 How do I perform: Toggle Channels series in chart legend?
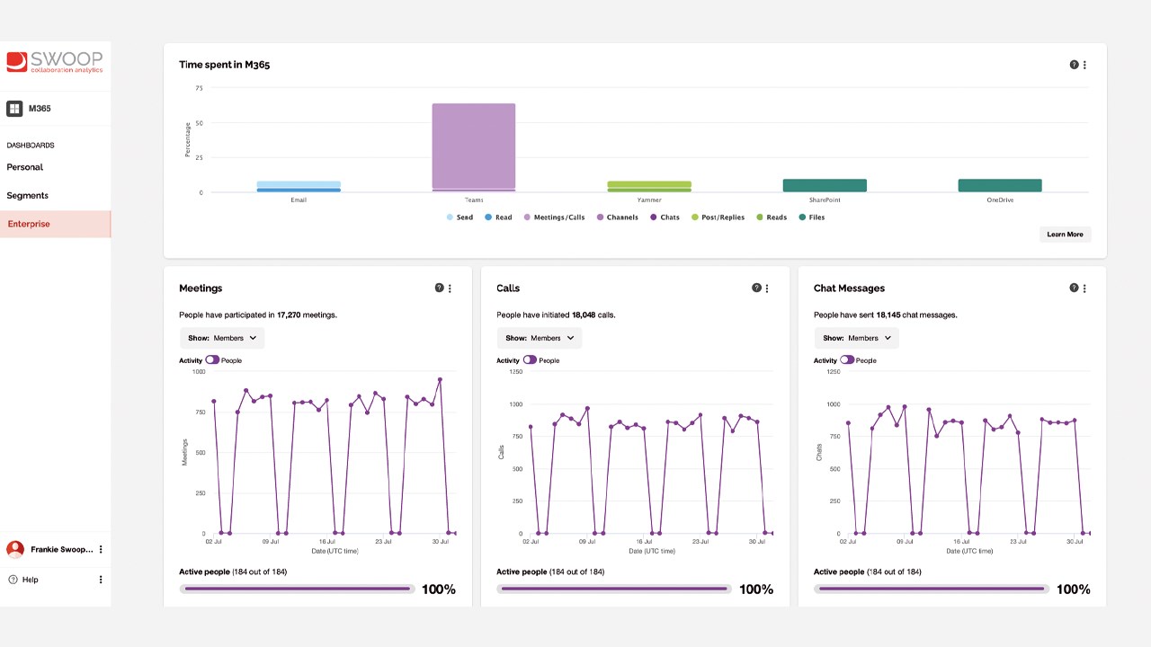(617, 217)
